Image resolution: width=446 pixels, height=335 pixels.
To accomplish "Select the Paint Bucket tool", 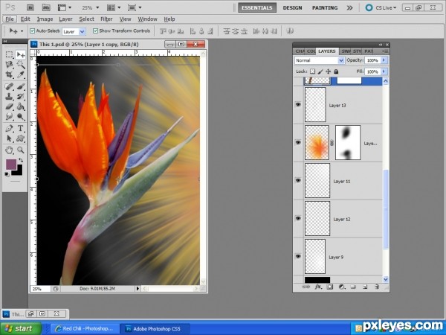I will [21, 106].
